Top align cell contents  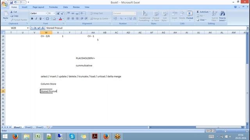69,13
